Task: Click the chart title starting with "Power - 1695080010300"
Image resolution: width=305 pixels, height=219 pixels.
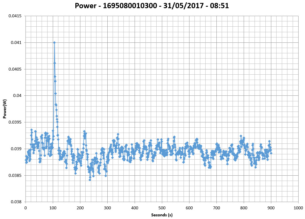Action: (x=152, y=6)
